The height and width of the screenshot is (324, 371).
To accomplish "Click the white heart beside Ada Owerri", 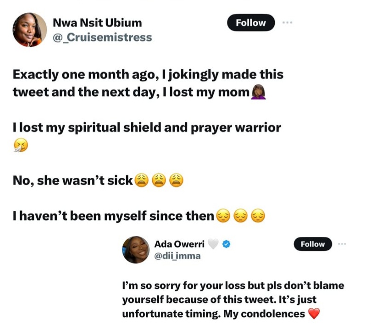I will coord(213,244).
